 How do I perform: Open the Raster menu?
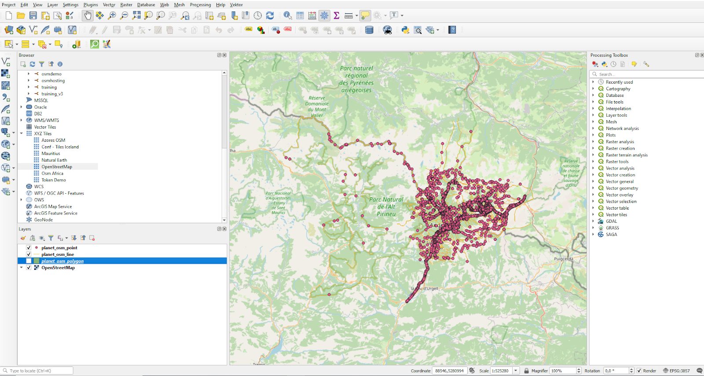point(126,5)
